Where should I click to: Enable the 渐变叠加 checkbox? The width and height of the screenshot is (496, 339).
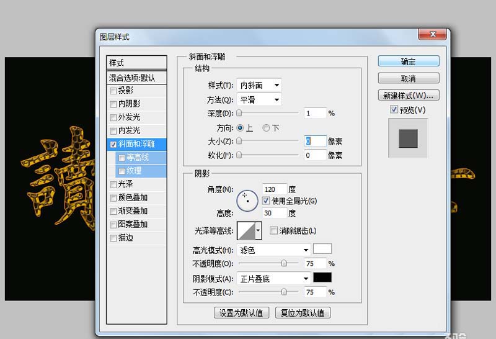(x=113, y=211)
